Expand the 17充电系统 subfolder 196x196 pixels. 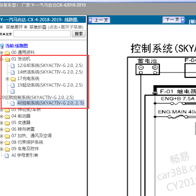point(8,79)
